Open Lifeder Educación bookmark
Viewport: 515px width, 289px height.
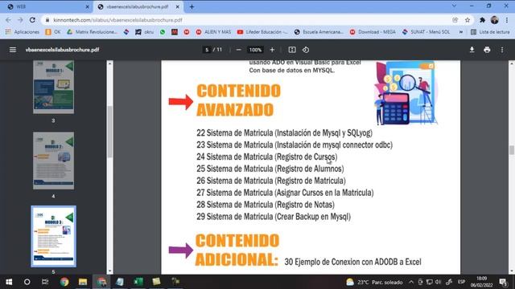[262, 32]
